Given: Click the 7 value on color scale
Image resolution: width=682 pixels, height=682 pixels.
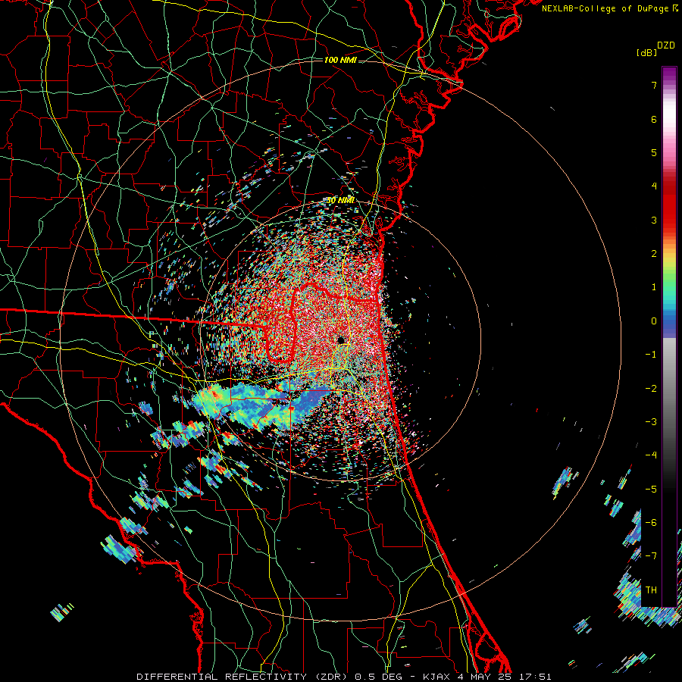Looking at the screenshot, I should [654, 85].
